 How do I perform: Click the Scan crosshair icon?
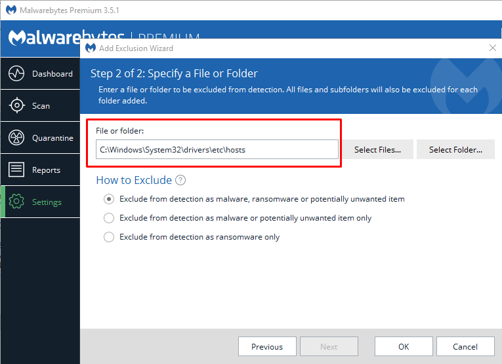tap(16, 105)
